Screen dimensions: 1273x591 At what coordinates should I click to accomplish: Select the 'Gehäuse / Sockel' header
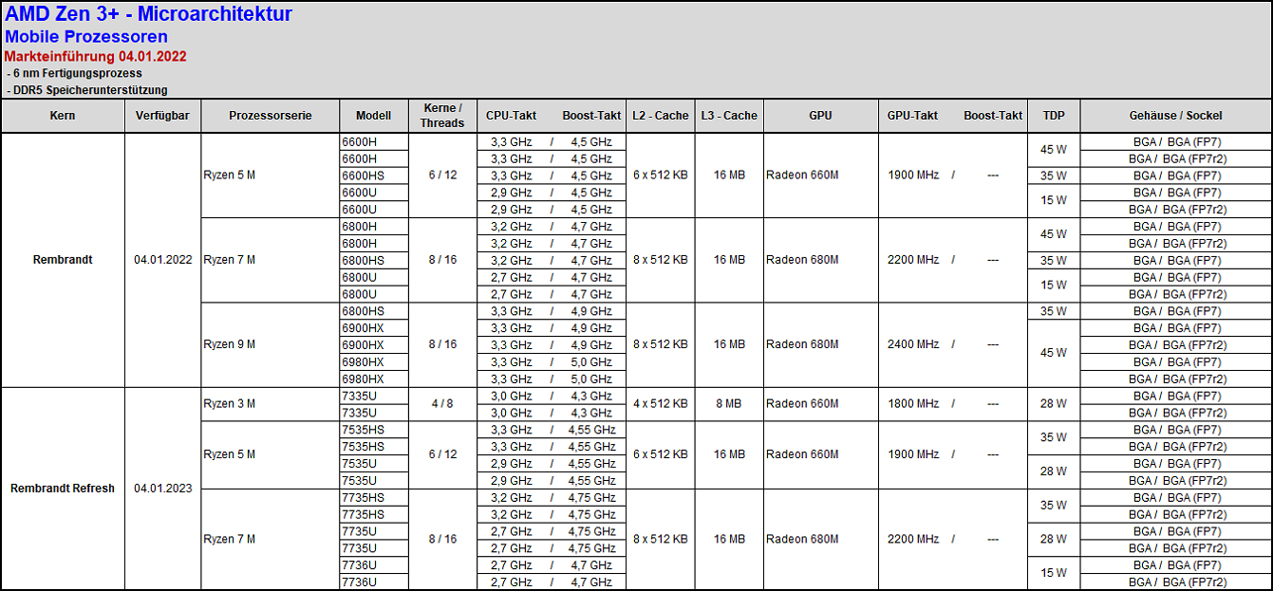(1176, 116)
